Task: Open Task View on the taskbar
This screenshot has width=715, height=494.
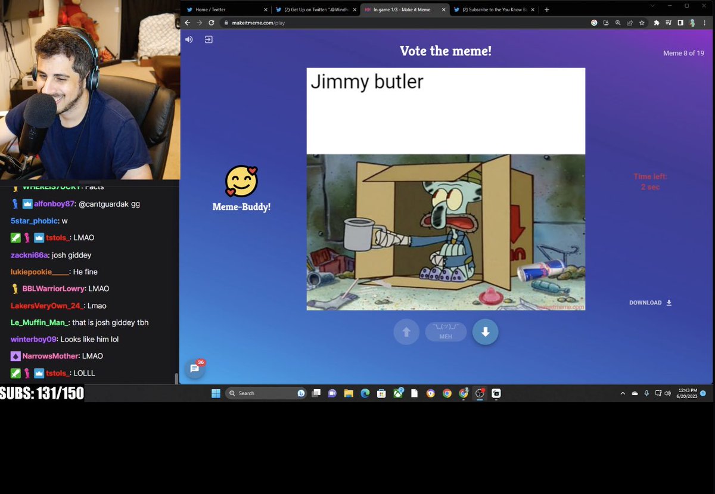Action: click(316, 393)
